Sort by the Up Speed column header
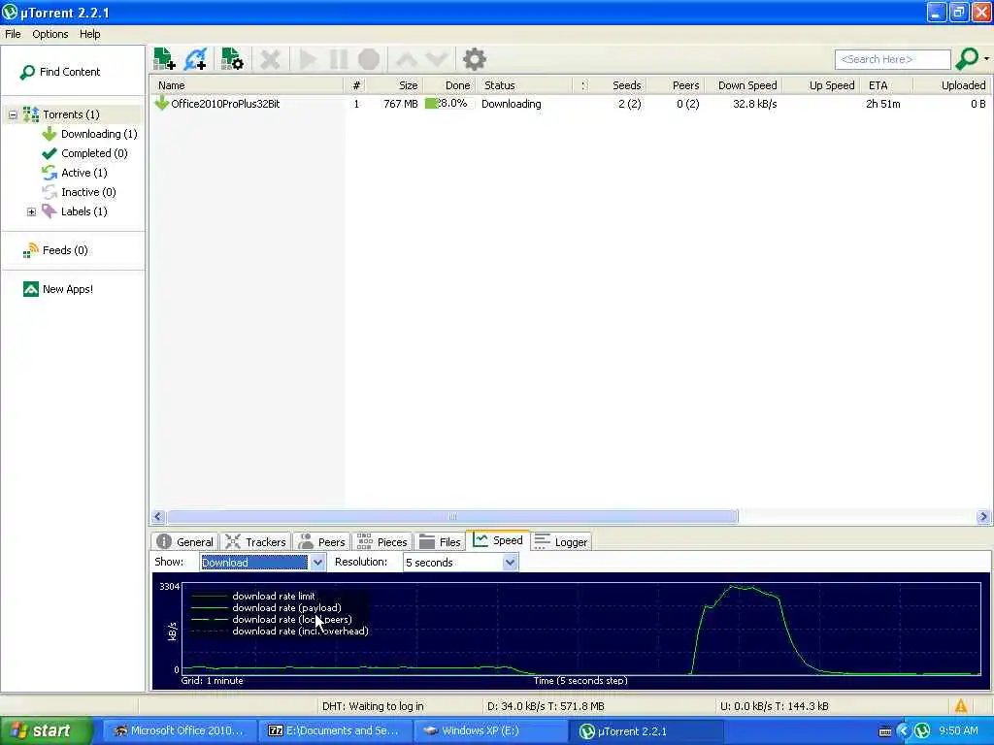The height and width of the screenshot is (745, 994). [821, 85]
